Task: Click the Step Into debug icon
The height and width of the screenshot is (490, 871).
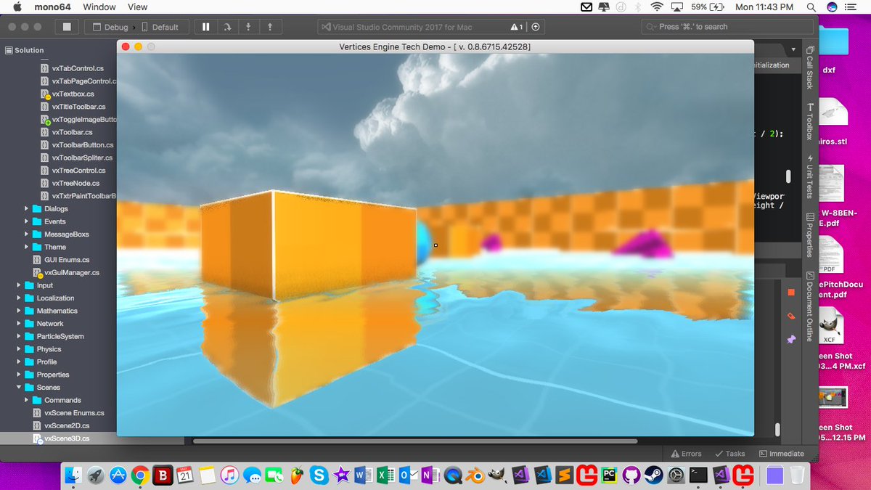Action: click(x=248, y=27)
